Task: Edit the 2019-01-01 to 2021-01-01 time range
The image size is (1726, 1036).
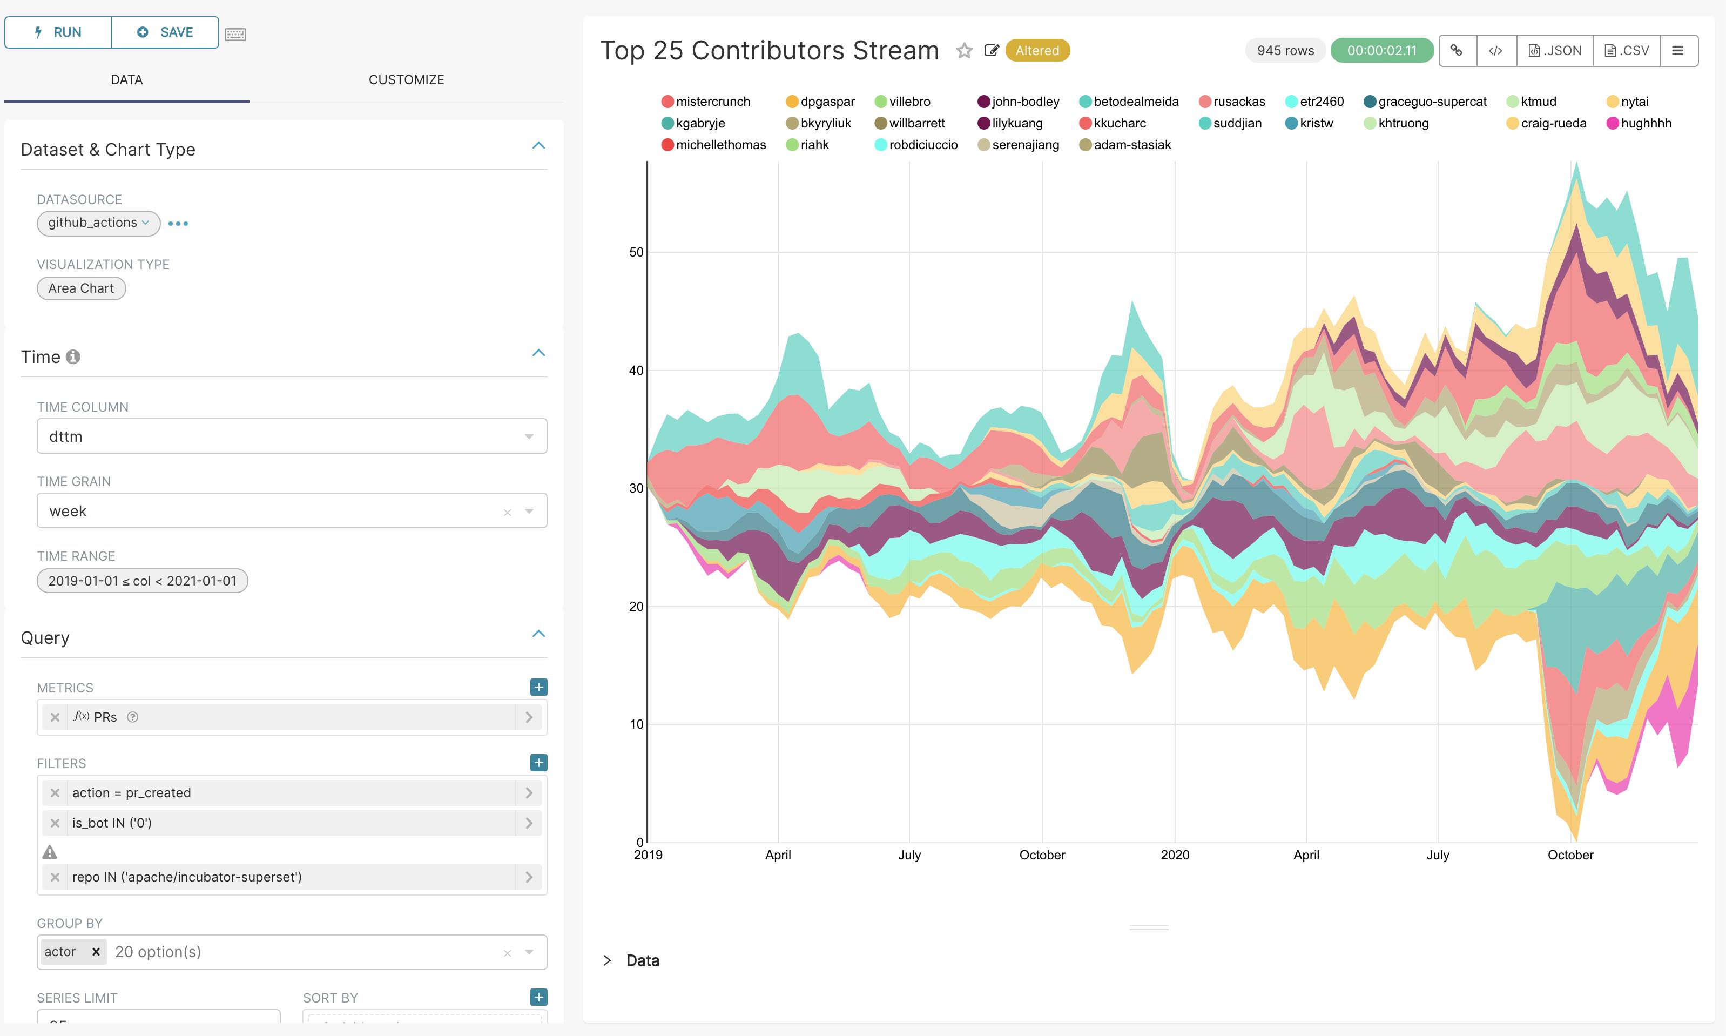Action: point(141,580)
